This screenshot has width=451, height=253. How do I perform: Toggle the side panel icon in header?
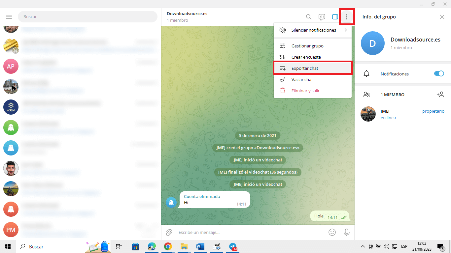pyautogui.click(x=335, y=17)
